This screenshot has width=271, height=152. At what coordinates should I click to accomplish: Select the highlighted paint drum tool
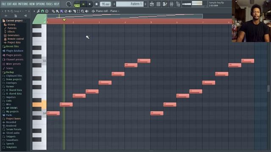click(61, 11)
